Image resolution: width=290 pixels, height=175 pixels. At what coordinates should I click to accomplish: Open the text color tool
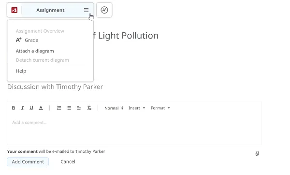41,108
